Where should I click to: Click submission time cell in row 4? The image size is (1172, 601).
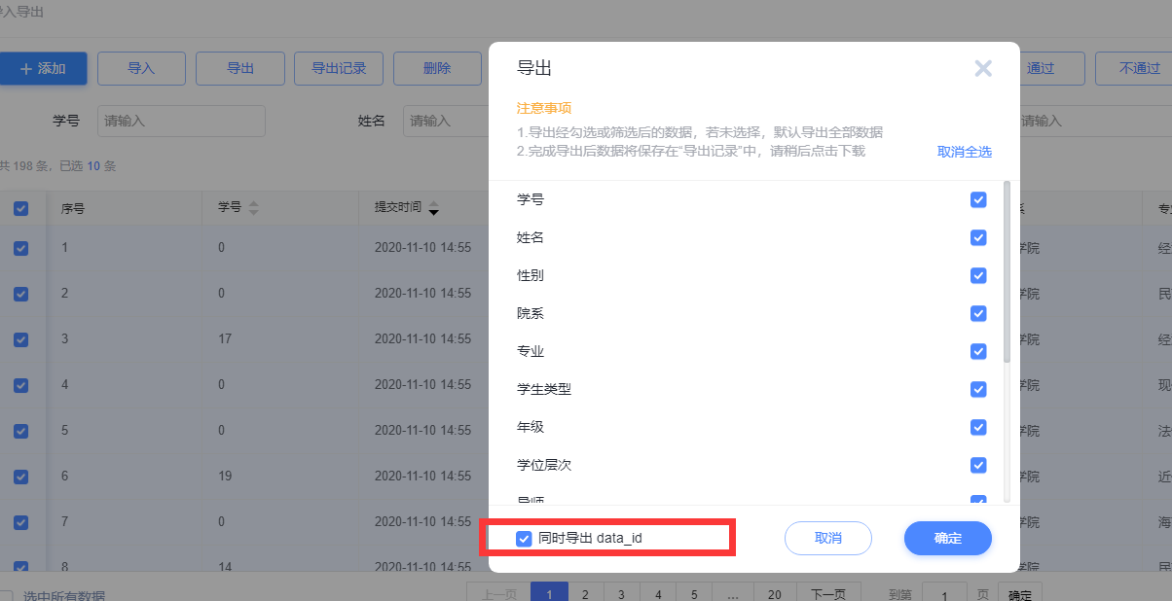click(x=422, y=384)
